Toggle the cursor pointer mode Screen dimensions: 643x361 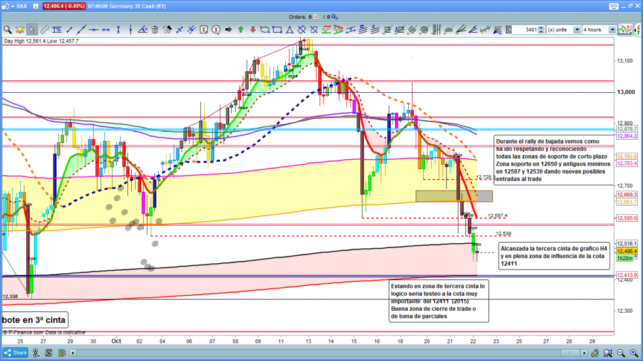click(32, 29)
